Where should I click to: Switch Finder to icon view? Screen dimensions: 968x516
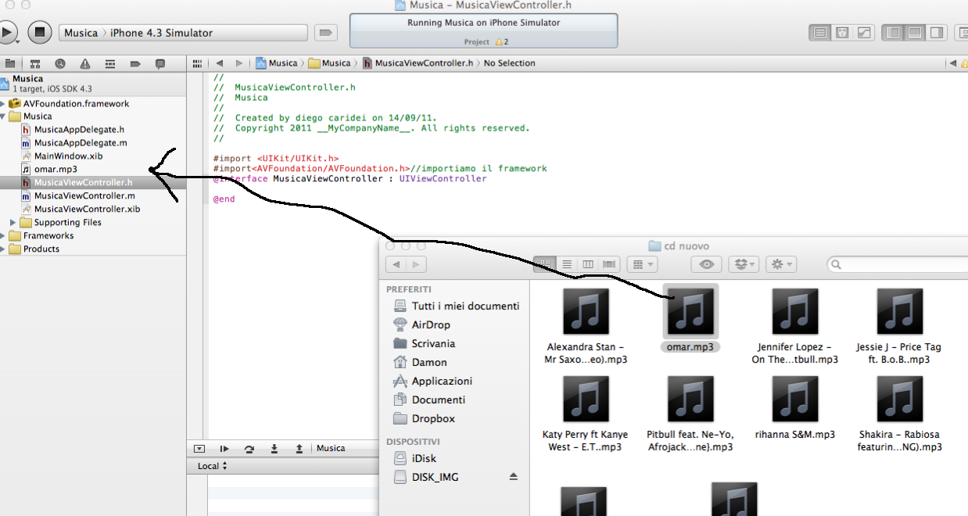[x=546, y=265]
